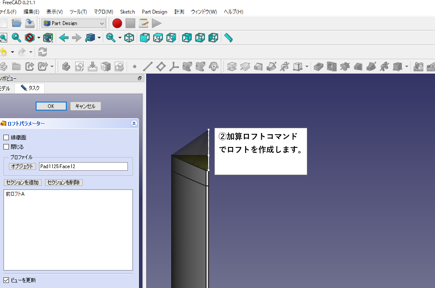Viewport: 435px width, 288px height.
Task: Open the macro editor notepad icon
Action: click(144, 23)
